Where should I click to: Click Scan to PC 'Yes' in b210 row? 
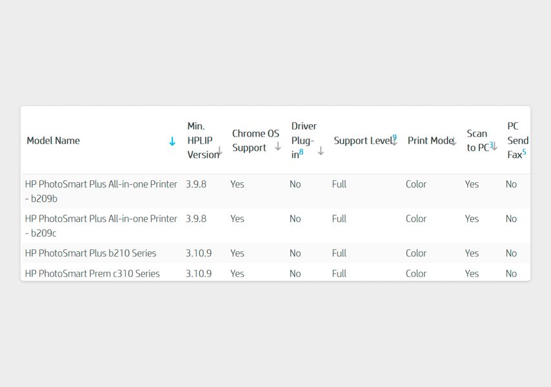[472, 253]
